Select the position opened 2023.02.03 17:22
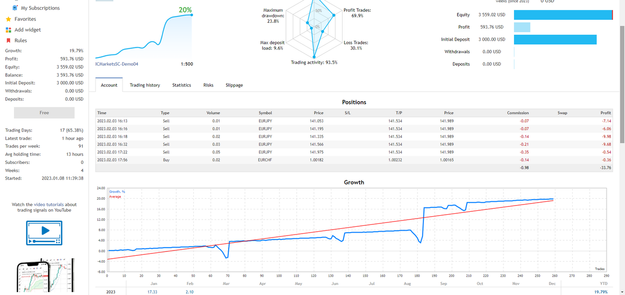 354,152
